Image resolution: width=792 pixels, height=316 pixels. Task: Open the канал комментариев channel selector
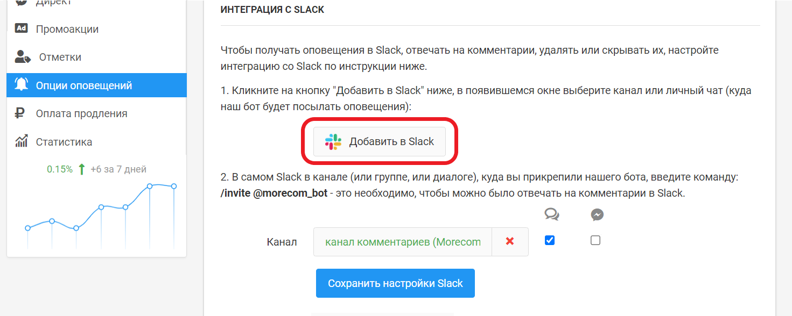pyautogui.click(x=402, y=241)
